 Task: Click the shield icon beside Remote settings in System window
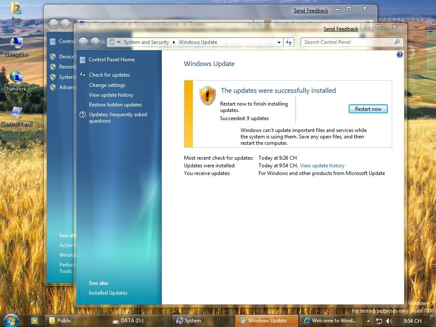click(x=53, y=67)
